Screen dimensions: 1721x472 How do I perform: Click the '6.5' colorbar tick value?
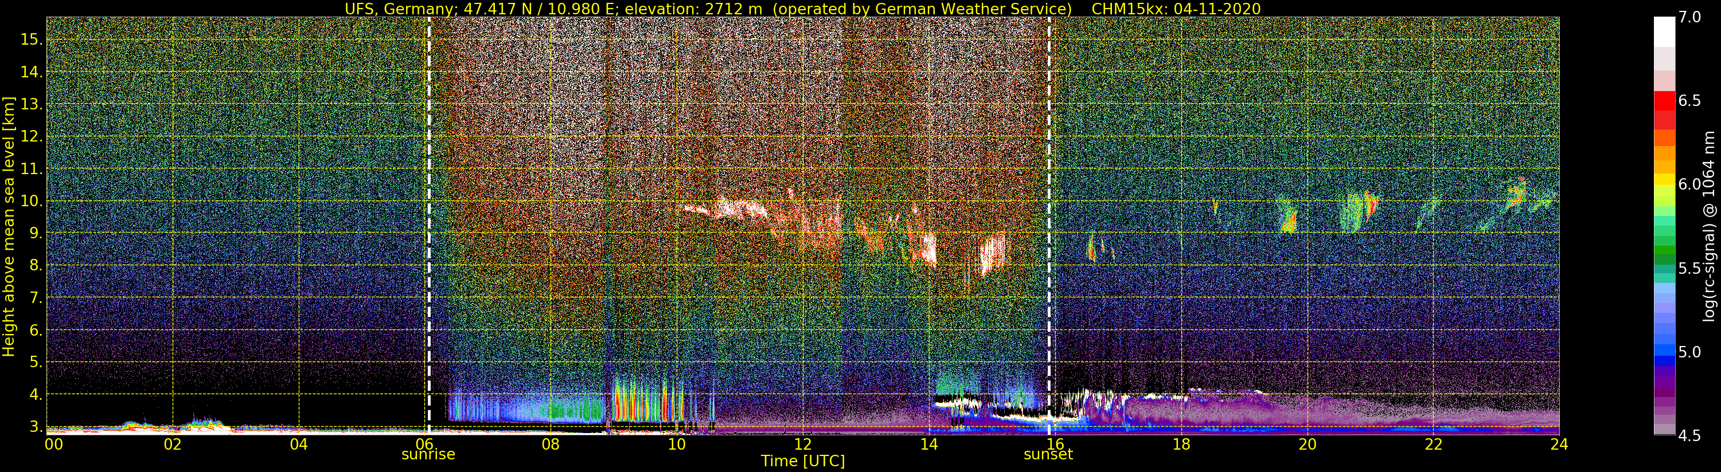[x=1689, y=101]
